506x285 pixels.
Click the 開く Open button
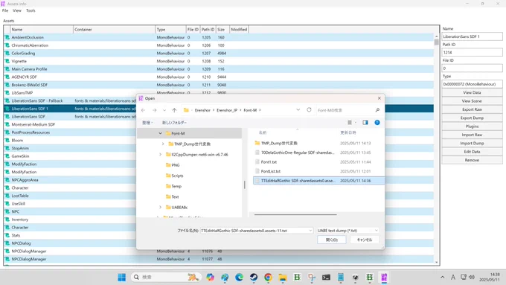(332, 240)
